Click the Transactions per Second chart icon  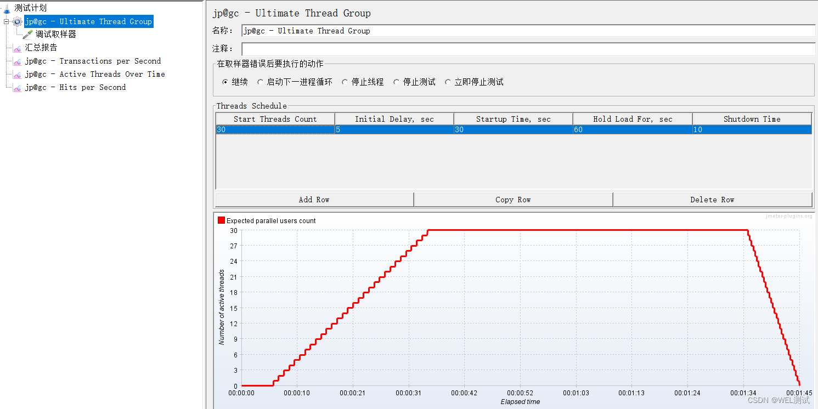(17, 61)
